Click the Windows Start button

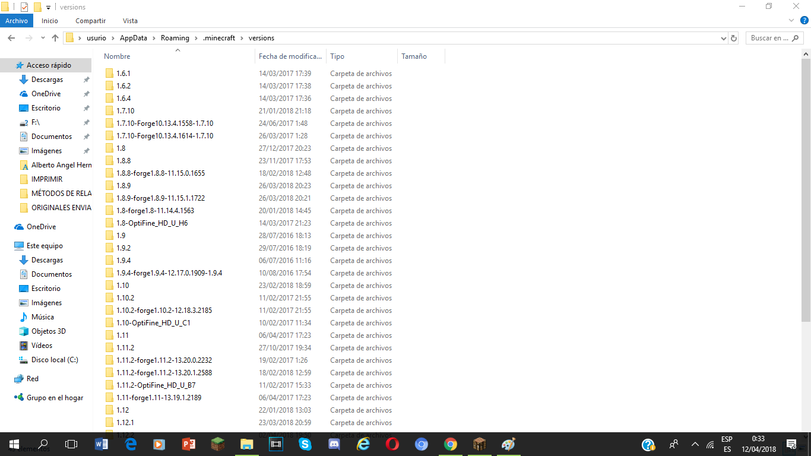point(14,444)
